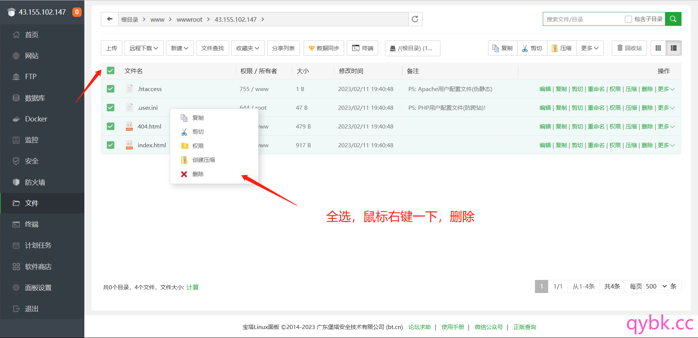Viewport: 698px width, 338px height.
Task: Click the green search magnifier button
Action: tap(673, 19)
